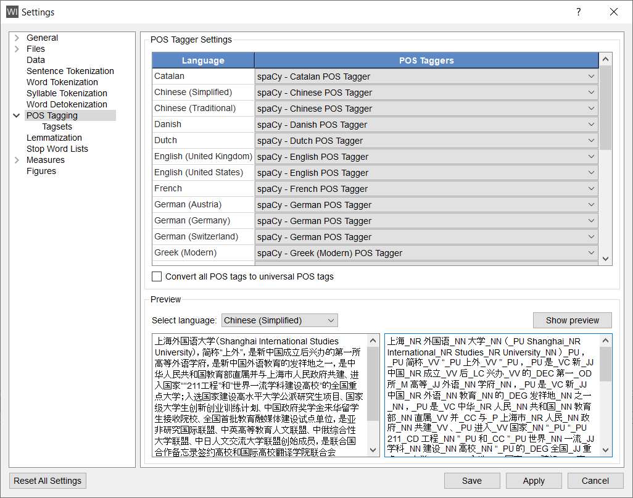Click the tagger table scroll down arrow

click(x=605, y=259)
